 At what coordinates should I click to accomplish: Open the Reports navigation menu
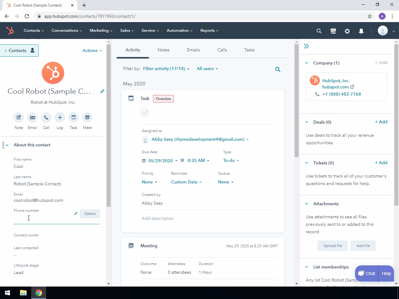pos(209,31)
